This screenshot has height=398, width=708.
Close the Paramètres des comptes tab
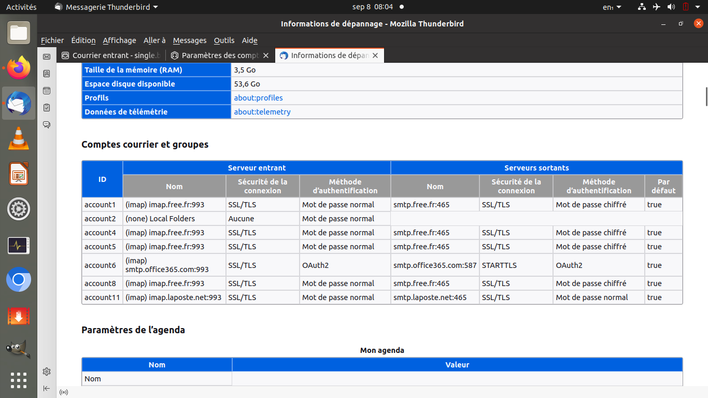266,55
